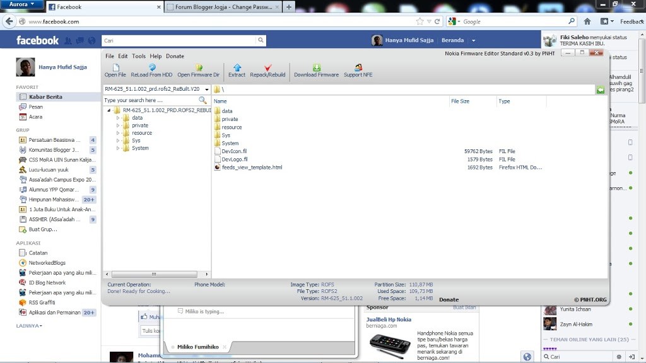Open the firmware file dropdown

207,89
